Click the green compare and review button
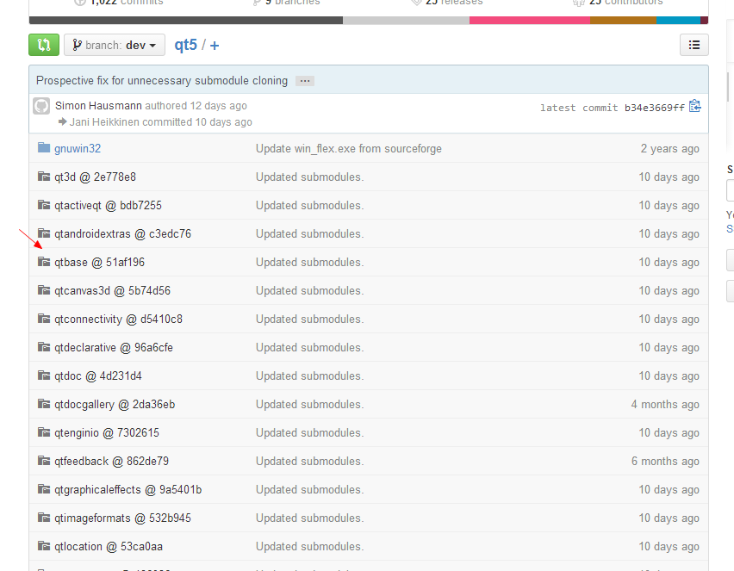 point(44,45)
